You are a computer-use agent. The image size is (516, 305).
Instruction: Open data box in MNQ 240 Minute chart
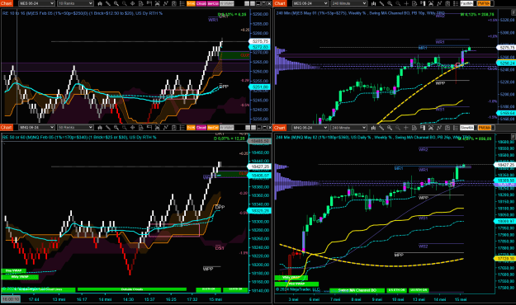click(x=414, y=128)
